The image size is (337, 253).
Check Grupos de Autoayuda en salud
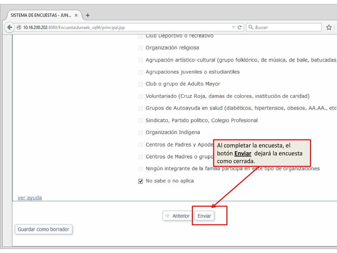tap(141, 108)
